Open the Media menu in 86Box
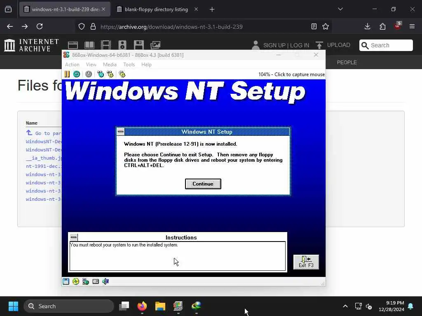Viewport: 422px width, 316px height. [110, 65]
